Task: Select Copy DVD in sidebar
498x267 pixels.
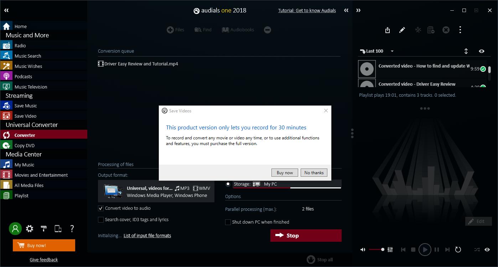Action: pos(25,145)
